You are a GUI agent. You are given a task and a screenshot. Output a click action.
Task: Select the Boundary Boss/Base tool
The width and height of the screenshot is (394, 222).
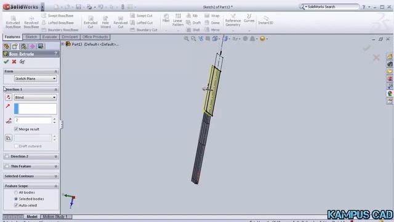(60, 30)
